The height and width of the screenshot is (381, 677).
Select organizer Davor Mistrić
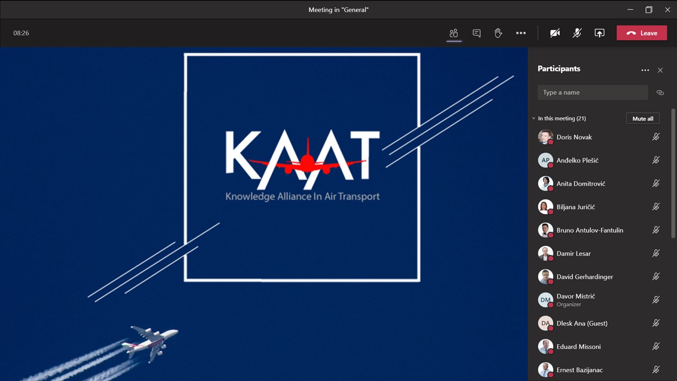[599, 300]
